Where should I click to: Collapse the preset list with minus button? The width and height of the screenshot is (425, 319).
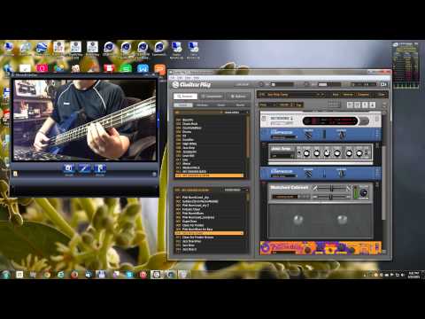coord(246,190)
